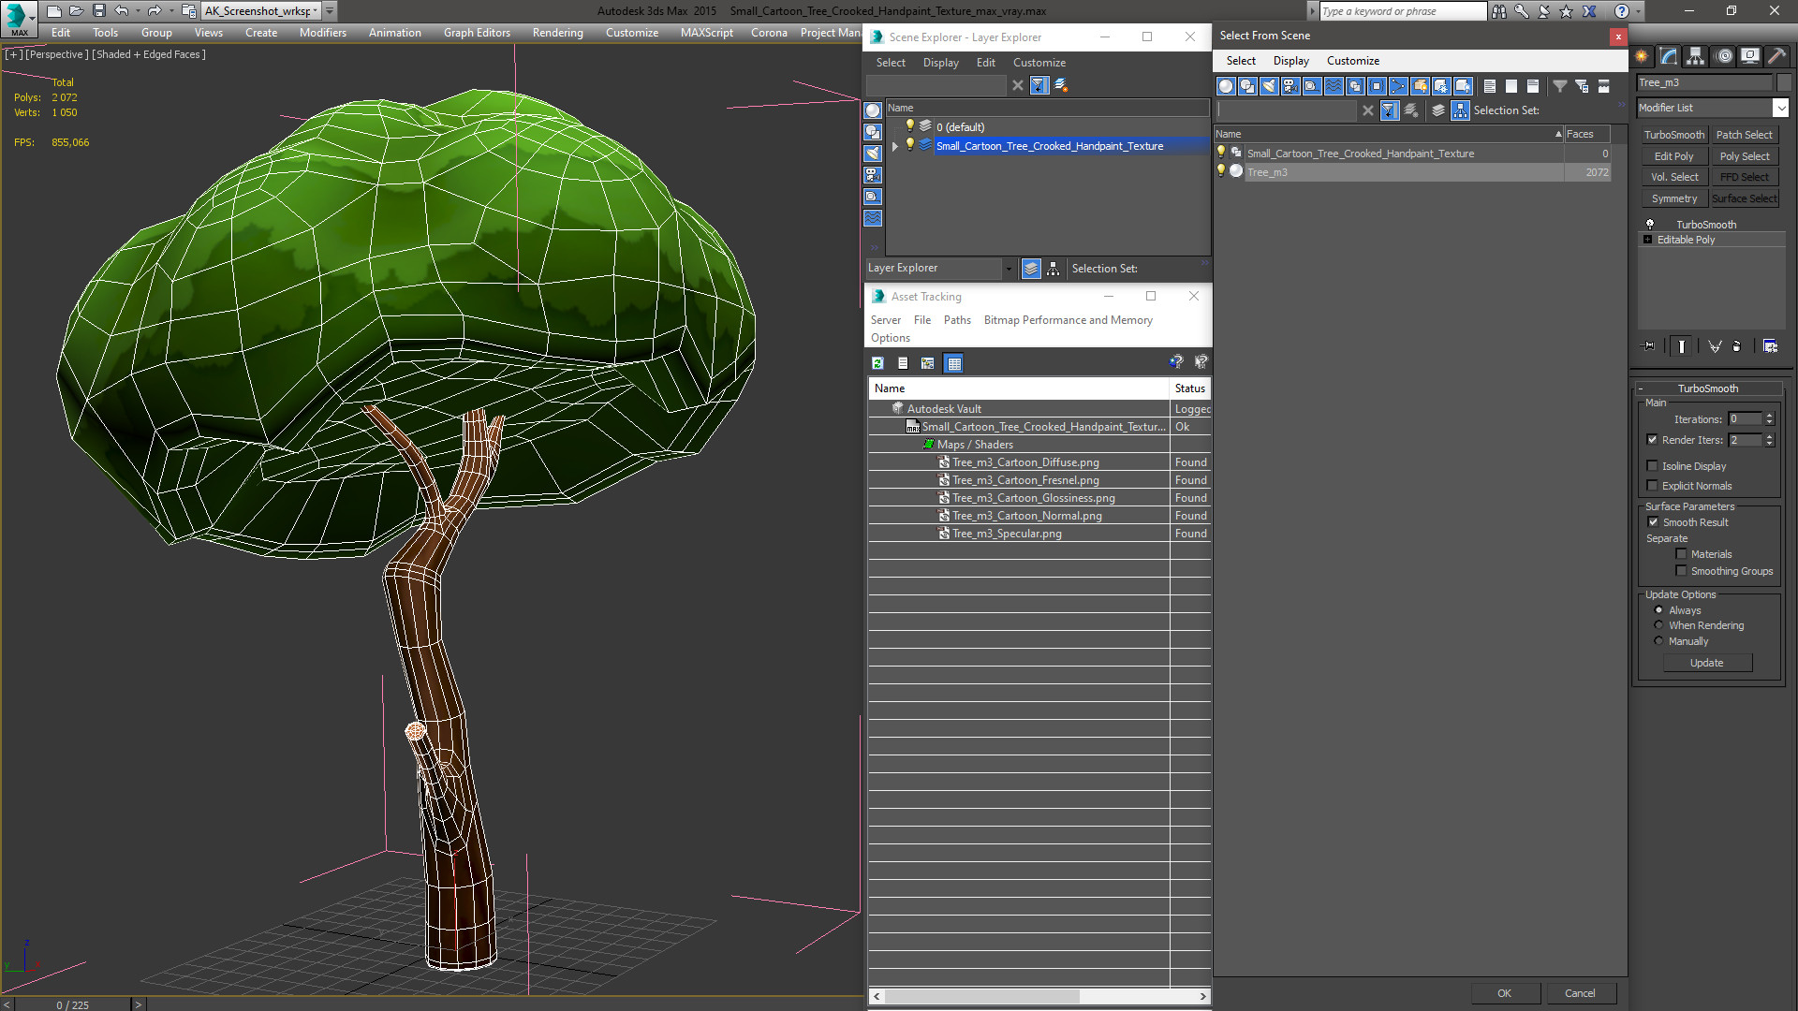Open Customize menu in Select From Scene
Image resolution: width=1798 pixels, height=1011 pixels.
click(x=1352, y=61)
